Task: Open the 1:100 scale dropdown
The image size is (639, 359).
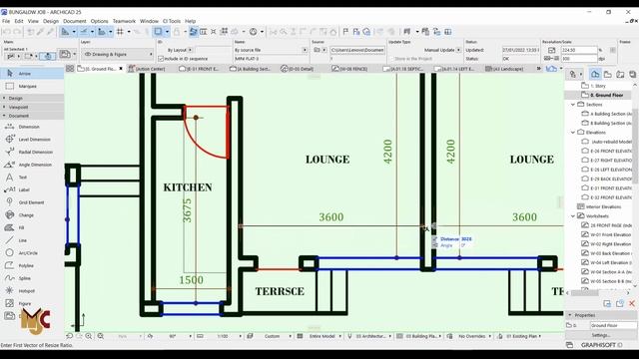Action: click(x=241, y=336)
